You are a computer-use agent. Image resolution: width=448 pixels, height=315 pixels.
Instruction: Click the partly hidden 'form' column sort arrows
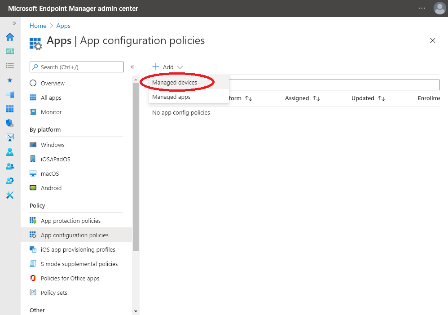tap(249, 98)
